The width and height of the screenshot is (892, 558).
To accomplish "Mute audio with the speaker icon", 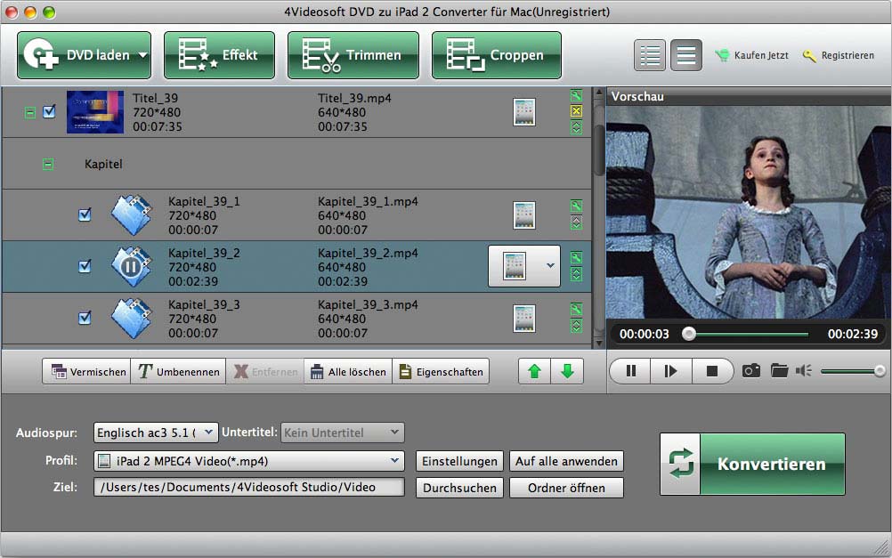I will pos(804,370).
